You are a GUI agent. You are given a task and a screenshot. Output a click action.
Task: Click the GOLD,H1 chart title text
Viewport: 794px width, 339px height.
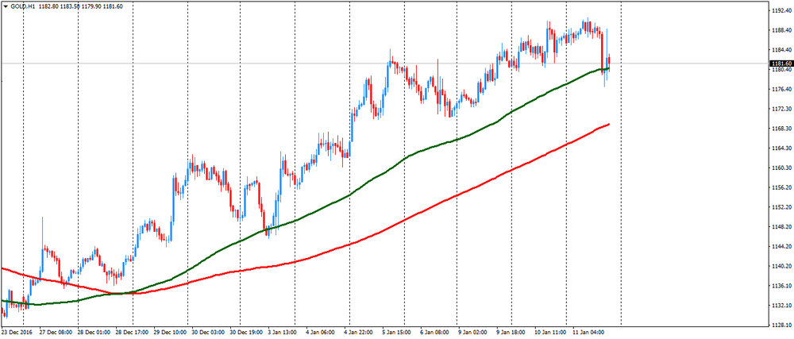point(22,6)
